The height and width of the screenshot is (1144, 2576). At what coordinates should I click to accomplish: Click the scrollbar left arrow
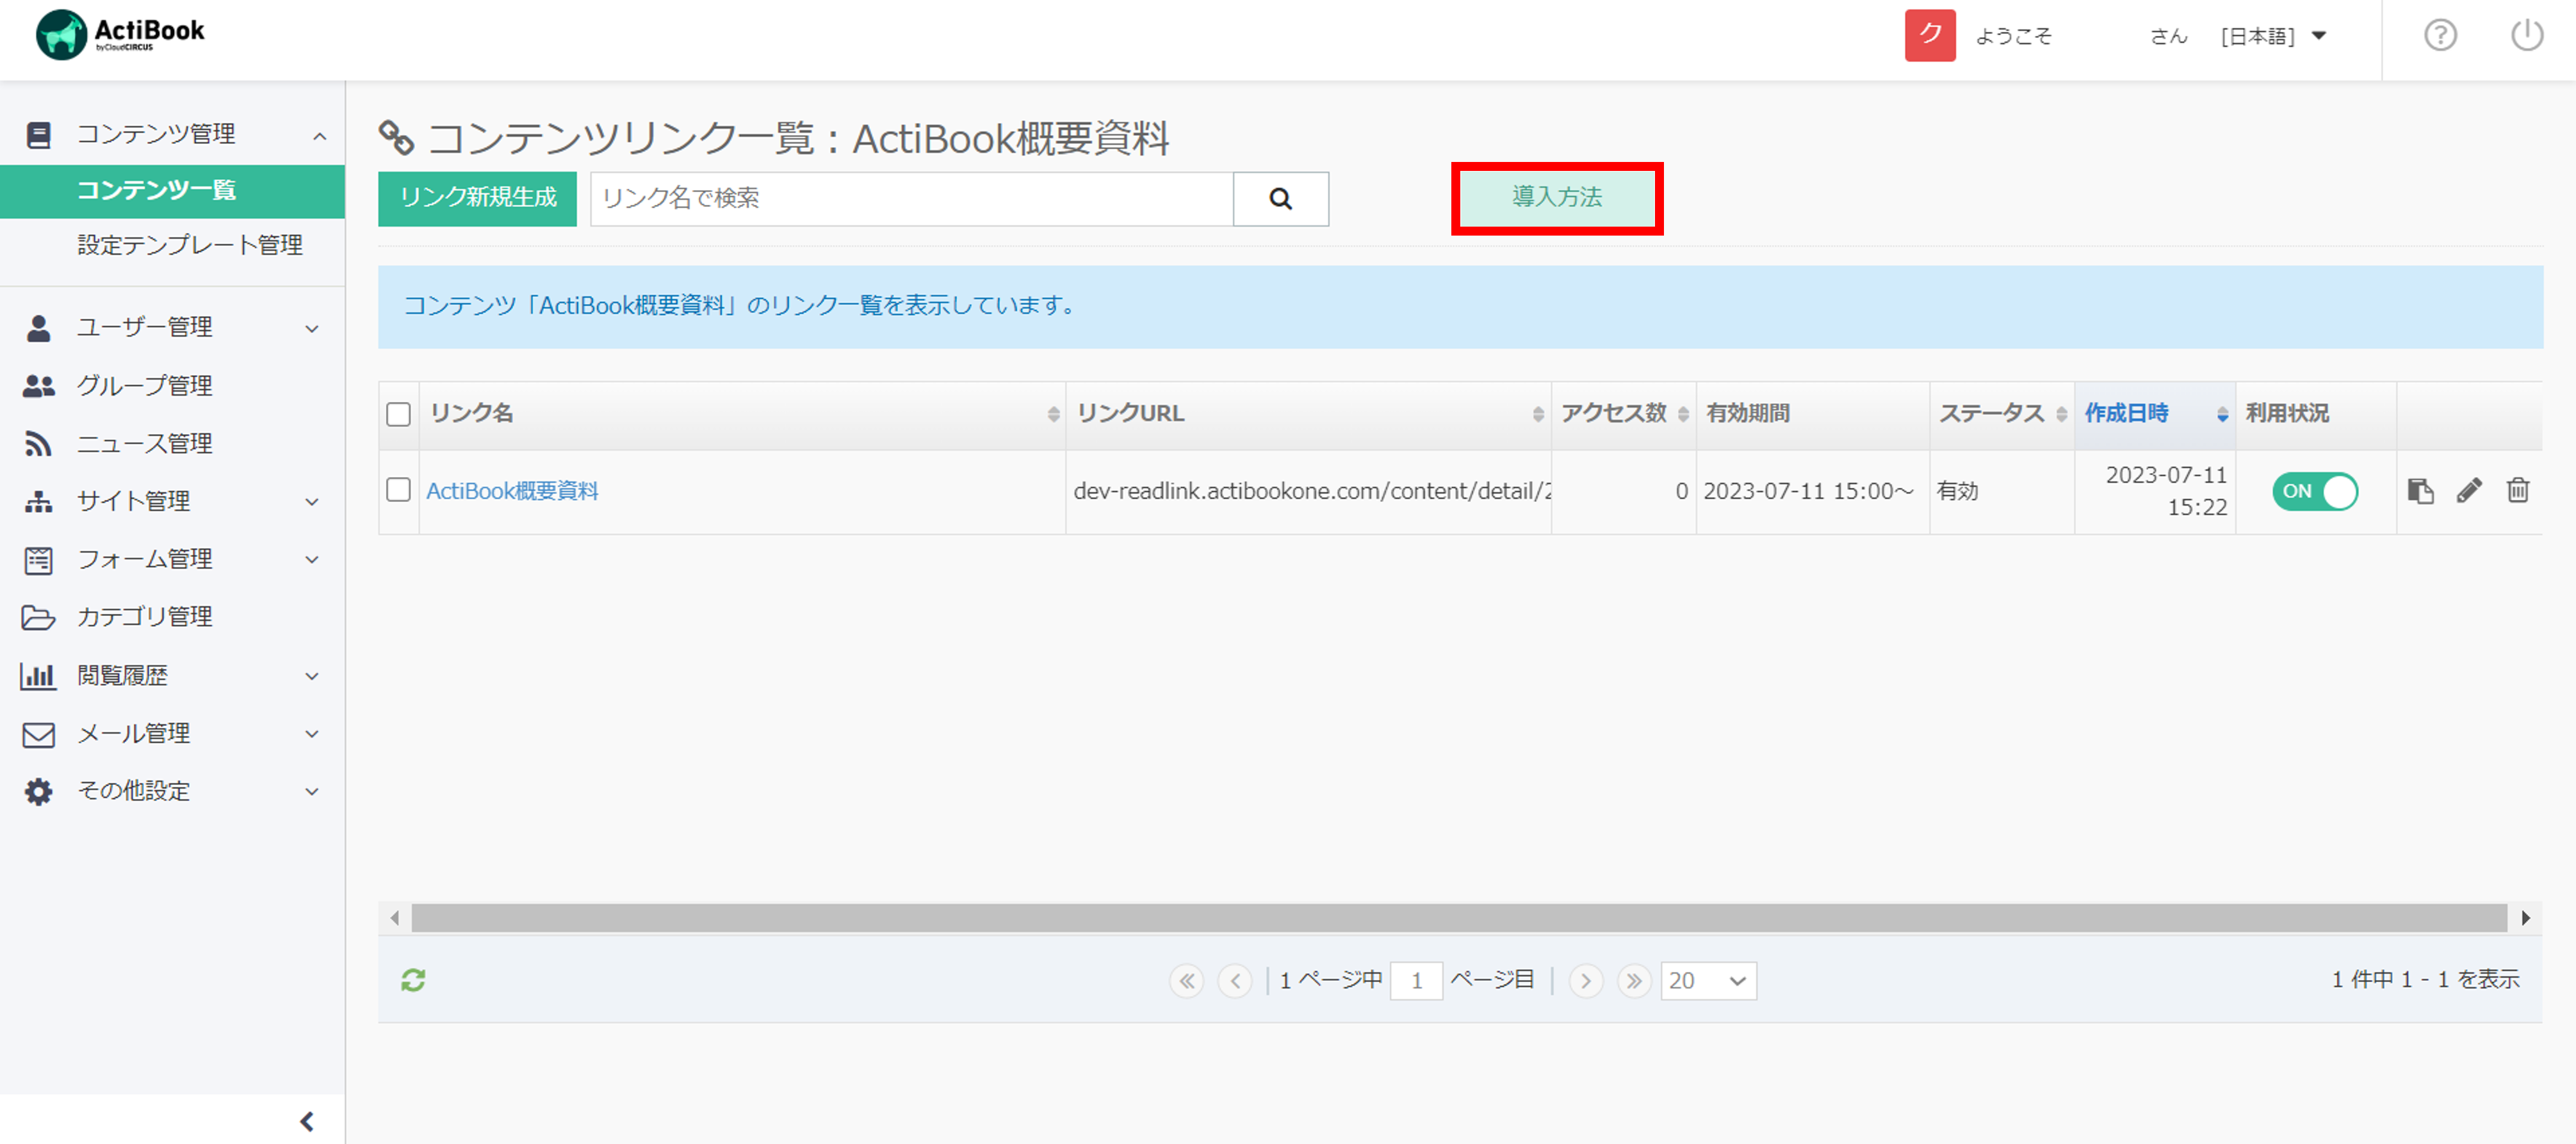pos(395,918)
